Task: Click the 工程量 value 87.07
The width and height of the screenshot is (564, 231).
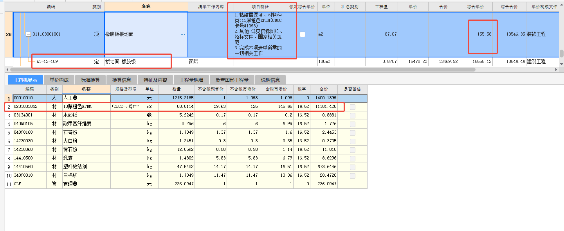Action: [391, 34]
